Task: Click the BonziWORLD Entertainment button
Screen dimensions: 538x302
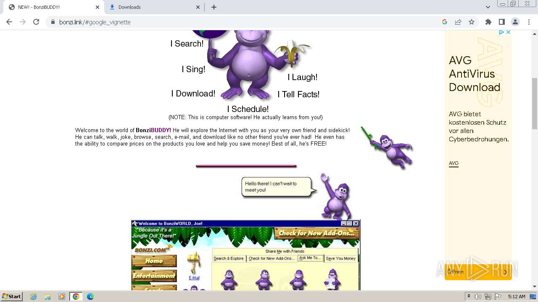Action: 154,276
